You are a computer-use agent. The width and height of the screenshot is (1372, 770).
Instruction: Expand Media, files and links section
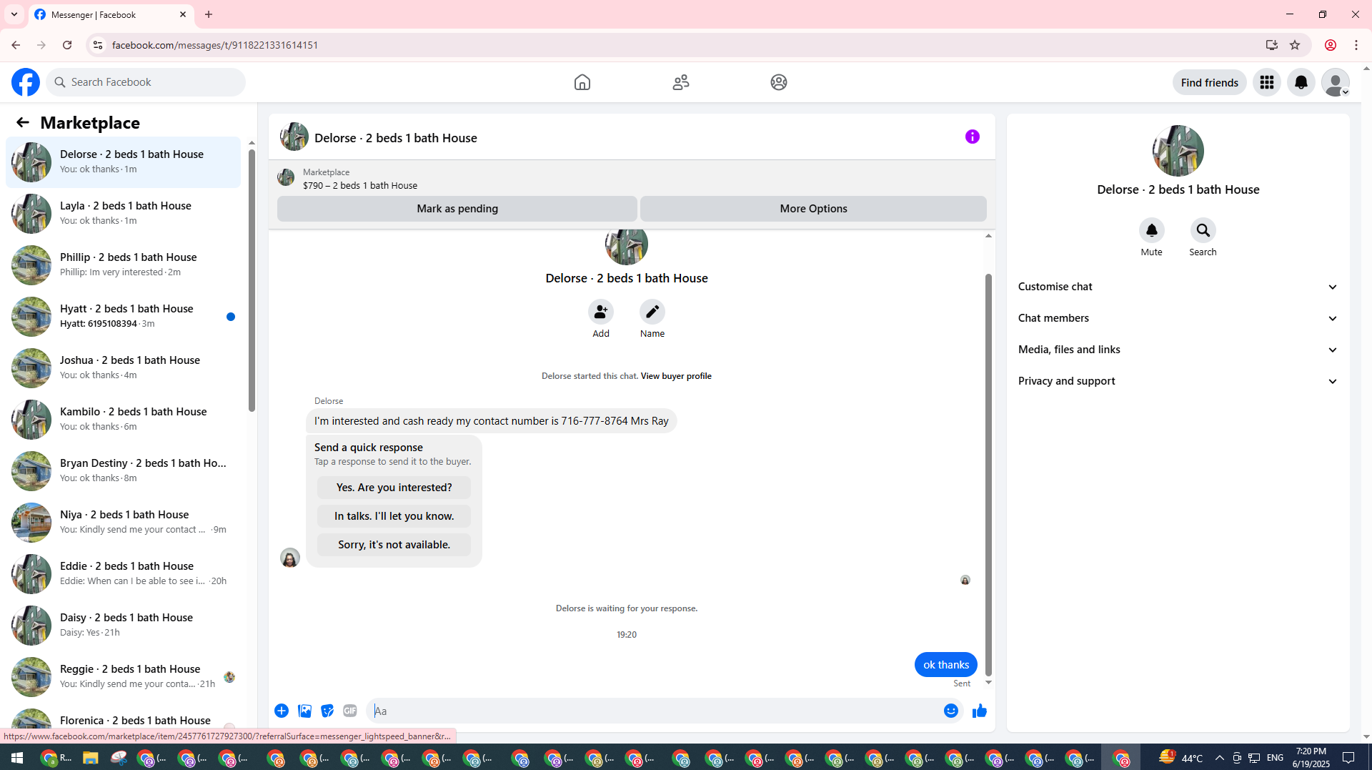coord(1178,350)
